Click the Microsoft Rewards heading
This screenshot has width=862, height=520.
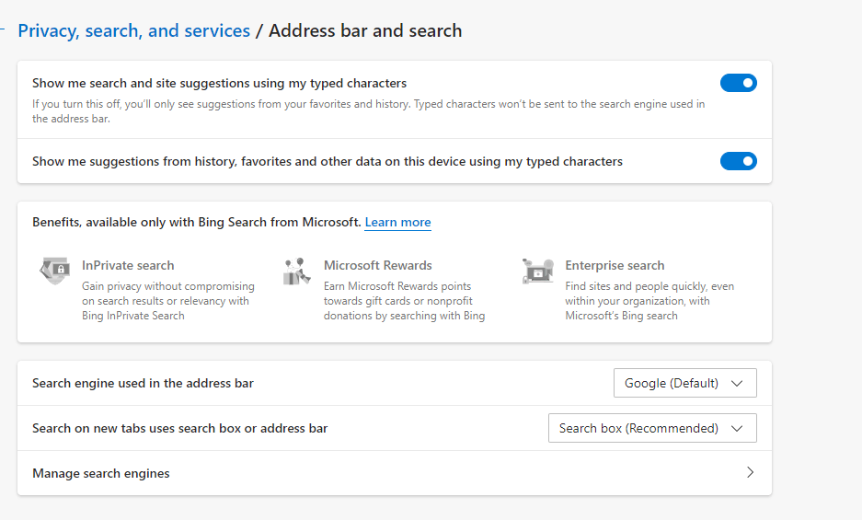[377, 265]
